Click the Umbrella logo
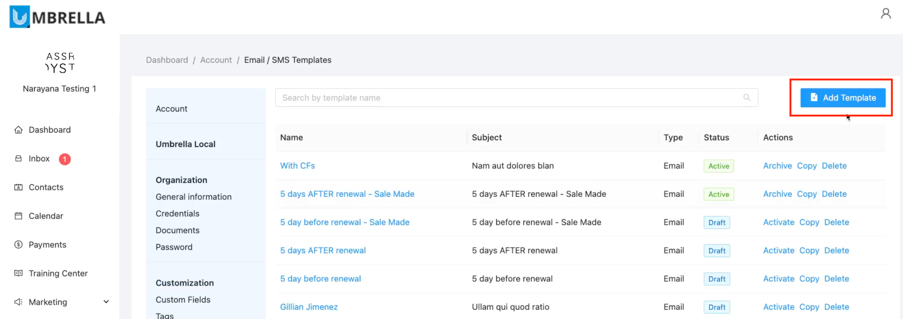Viewport: 903px width, 319px height. tap(57, 17)
